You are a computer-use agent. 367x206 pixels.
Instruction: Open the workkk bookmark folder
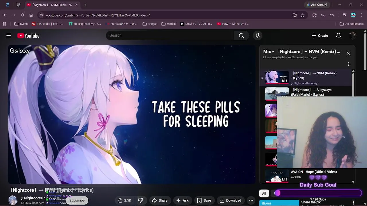tap(169, 24)
